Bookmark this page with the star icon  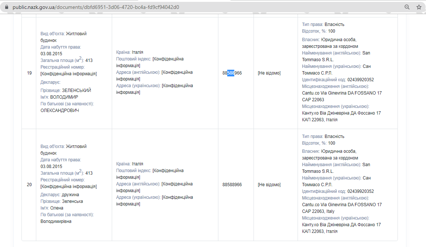[419, 7]
